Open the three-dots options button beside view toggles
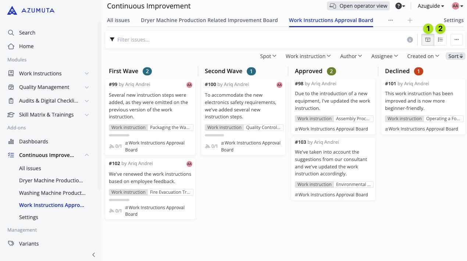 456,40
